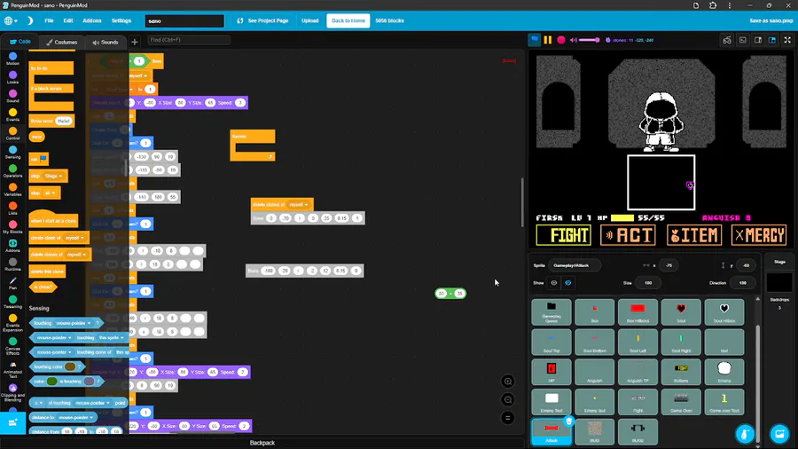Open the 'stop Stage' target dropdown

54,176
